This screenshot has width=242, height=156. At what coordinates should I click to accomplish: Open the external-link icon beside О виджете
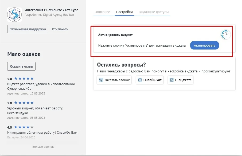171,80
